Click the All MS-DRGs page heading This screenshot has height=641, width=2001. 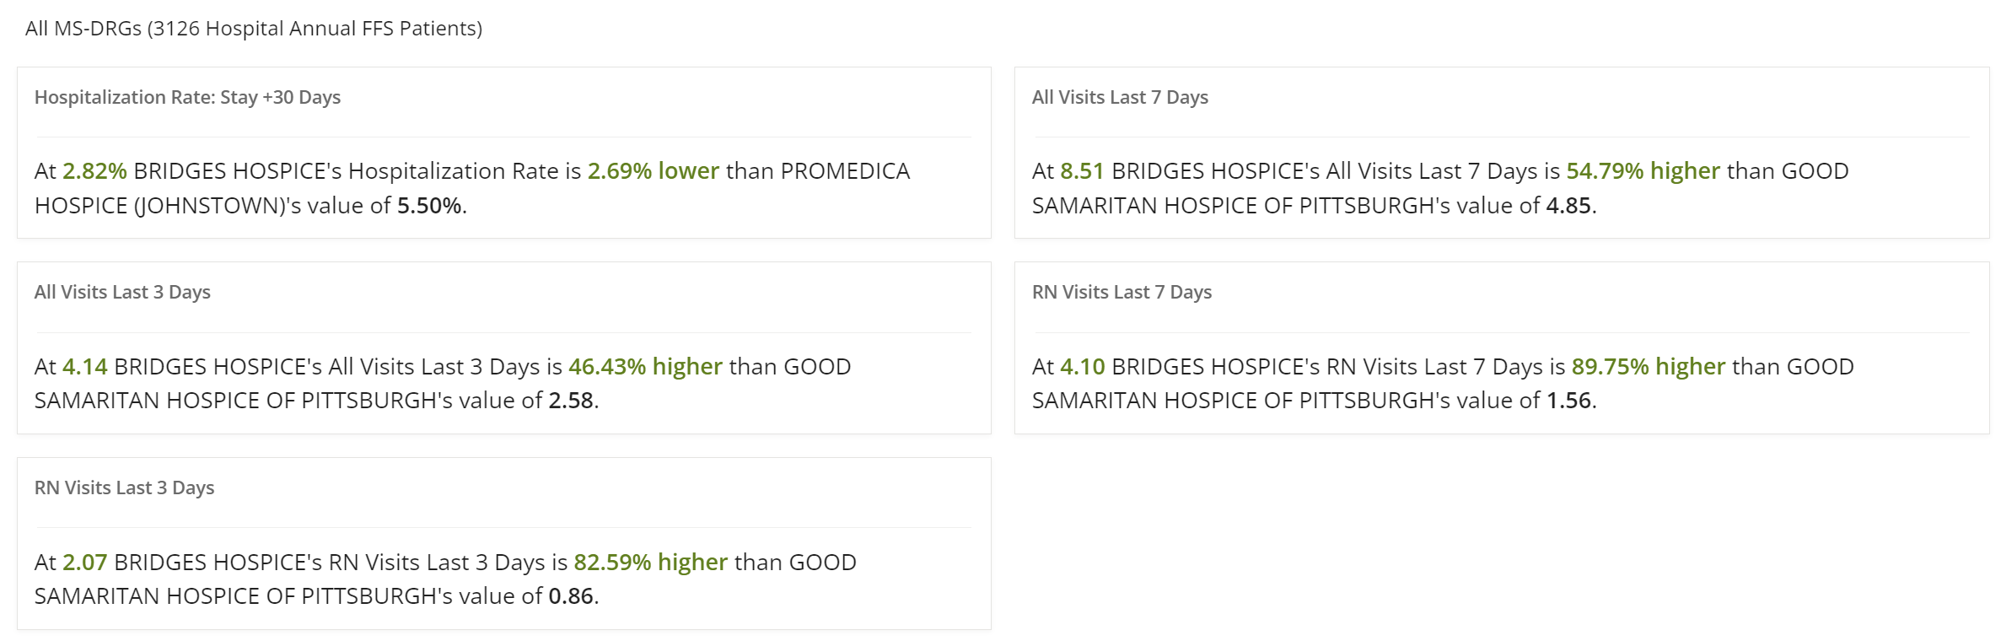point(254,29)
